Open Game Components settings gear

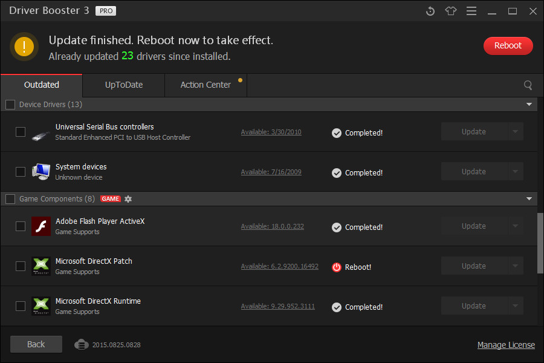(128, 198)
